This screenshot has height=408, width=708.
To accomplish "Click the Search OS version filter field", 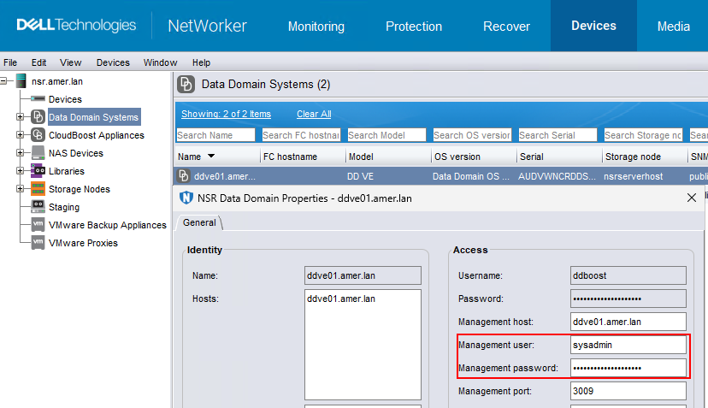I will coord(472,134).
